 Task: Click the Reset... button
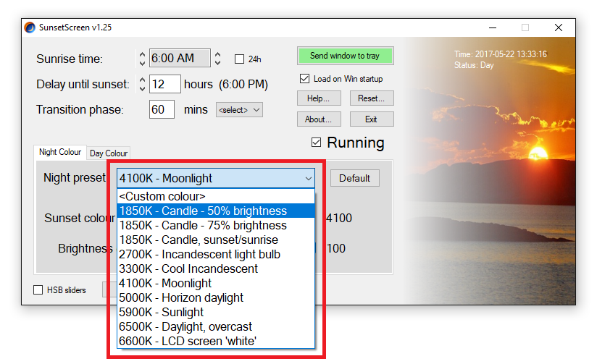[x=372, y=98]
